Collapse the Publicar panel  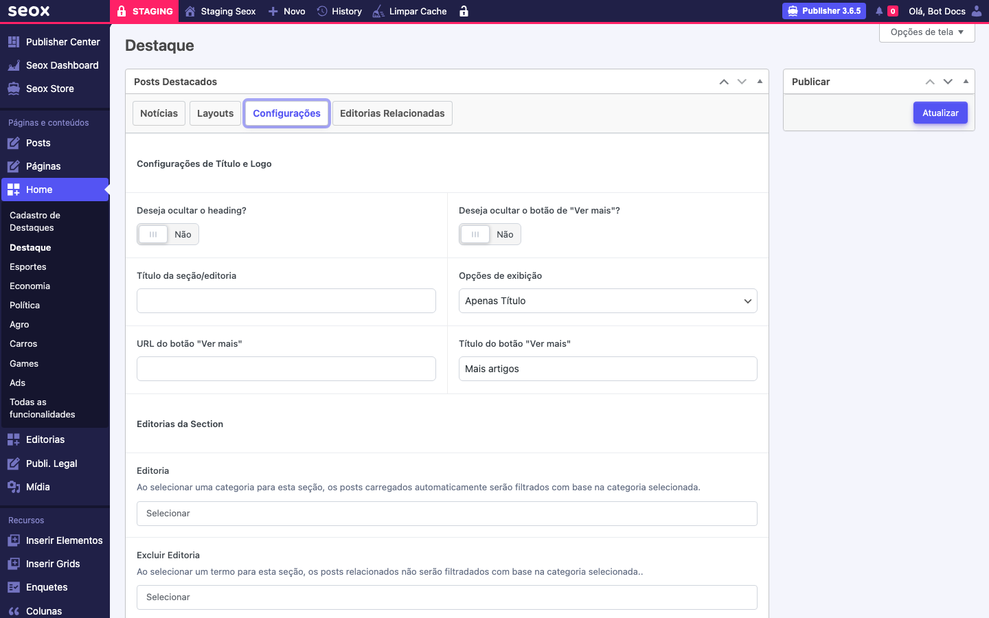click(966, 82)
